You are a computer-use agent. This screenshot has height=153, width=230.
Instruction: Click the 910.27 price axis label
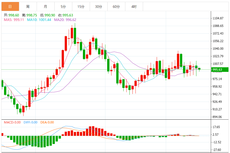point(217,110)
